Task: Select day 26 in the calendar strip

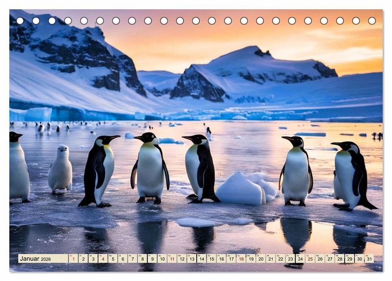Action: 320,259
